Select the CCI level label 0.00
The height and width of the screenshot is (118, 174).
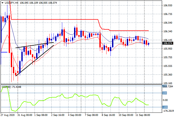[x=165, y=100]
